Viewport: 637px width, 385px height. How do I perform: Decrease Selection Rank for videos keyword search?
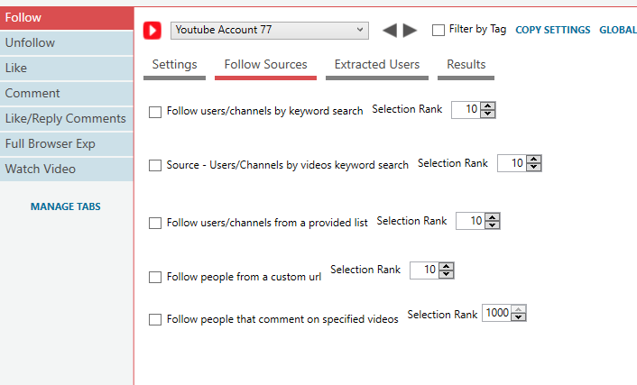[533, 167]
